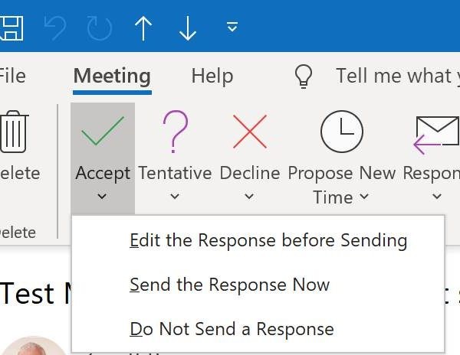Open the File tab
The height and width of the screenshot is (355, 460).
[x=12, y=76]
